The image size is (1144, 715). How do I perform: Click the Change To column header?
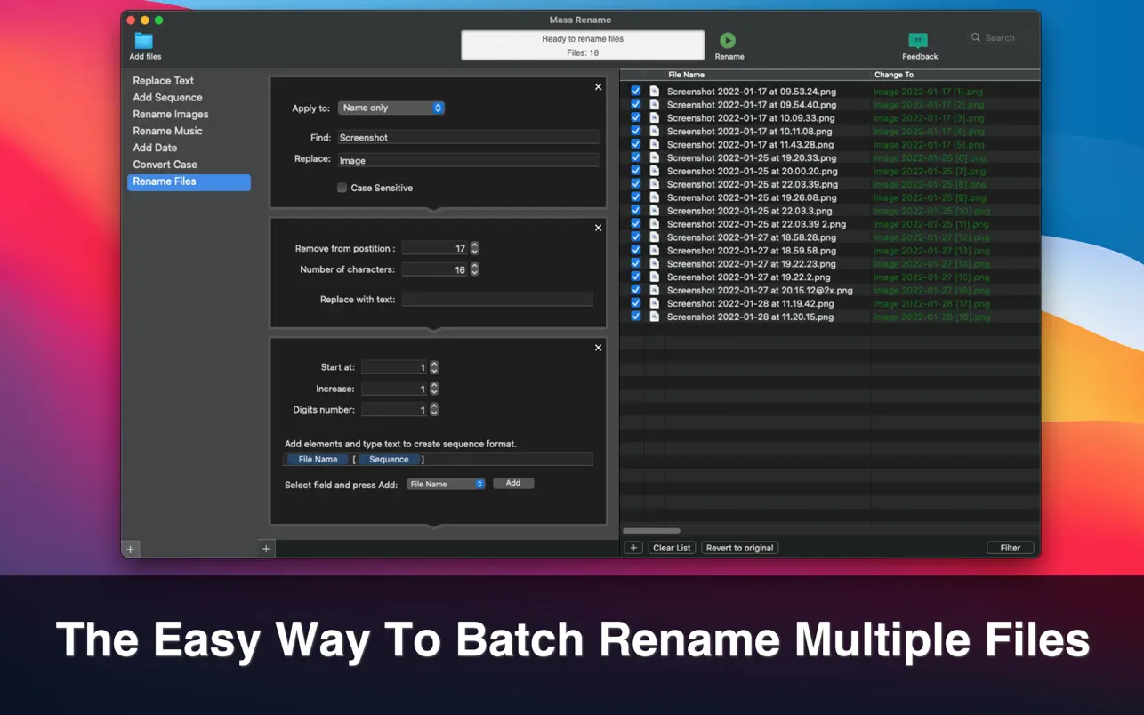coord(955,75)
